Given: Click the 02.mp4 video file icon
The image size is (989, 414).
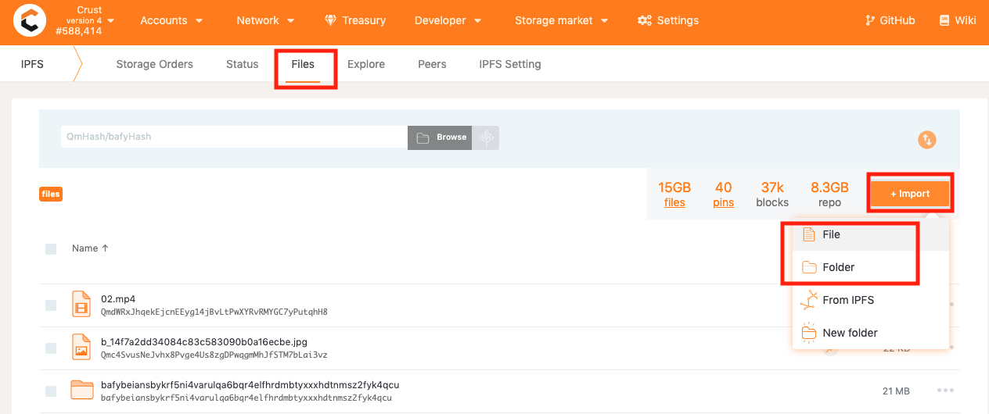Looking at the screenshot, I should (x=81, y=304).
